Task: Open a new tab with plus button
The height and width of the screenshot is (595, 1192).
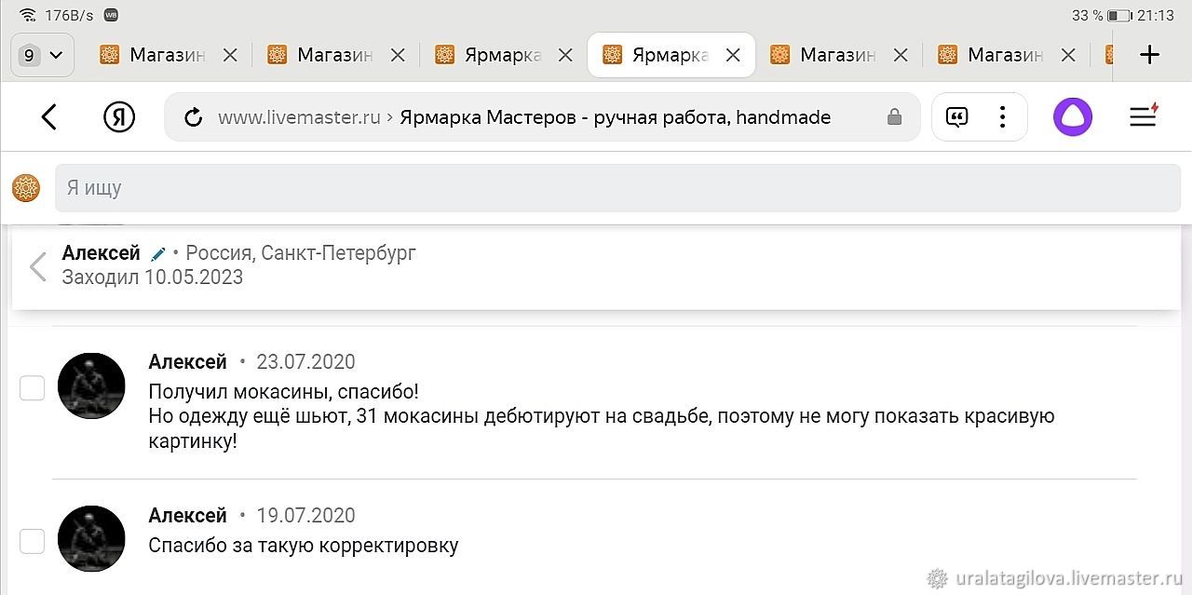Action: [x=1150, y=55]
